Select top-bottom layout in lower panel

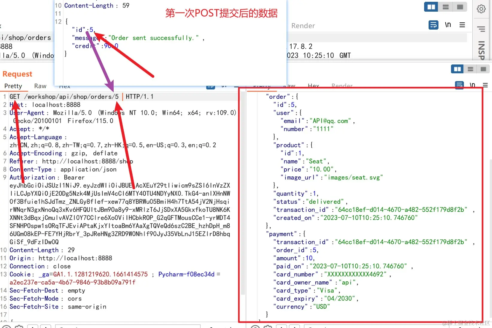click(470, 69)
